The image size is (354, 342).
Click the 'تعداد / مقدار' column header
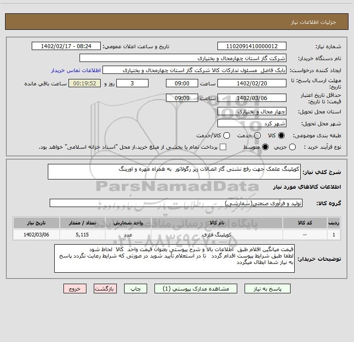[x=82, y=223]
